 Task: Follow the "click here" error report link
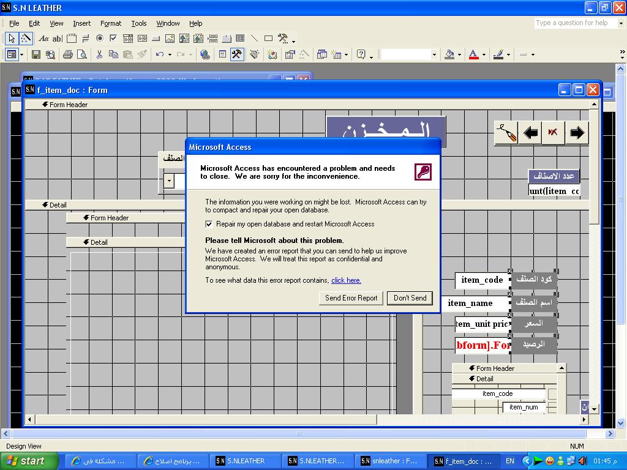click(346, 280)
